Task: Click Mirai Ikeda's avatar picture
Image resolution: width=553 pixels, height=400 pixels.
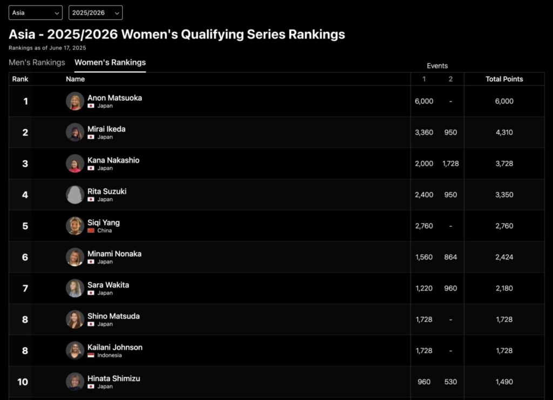Action: pos(75,132)
